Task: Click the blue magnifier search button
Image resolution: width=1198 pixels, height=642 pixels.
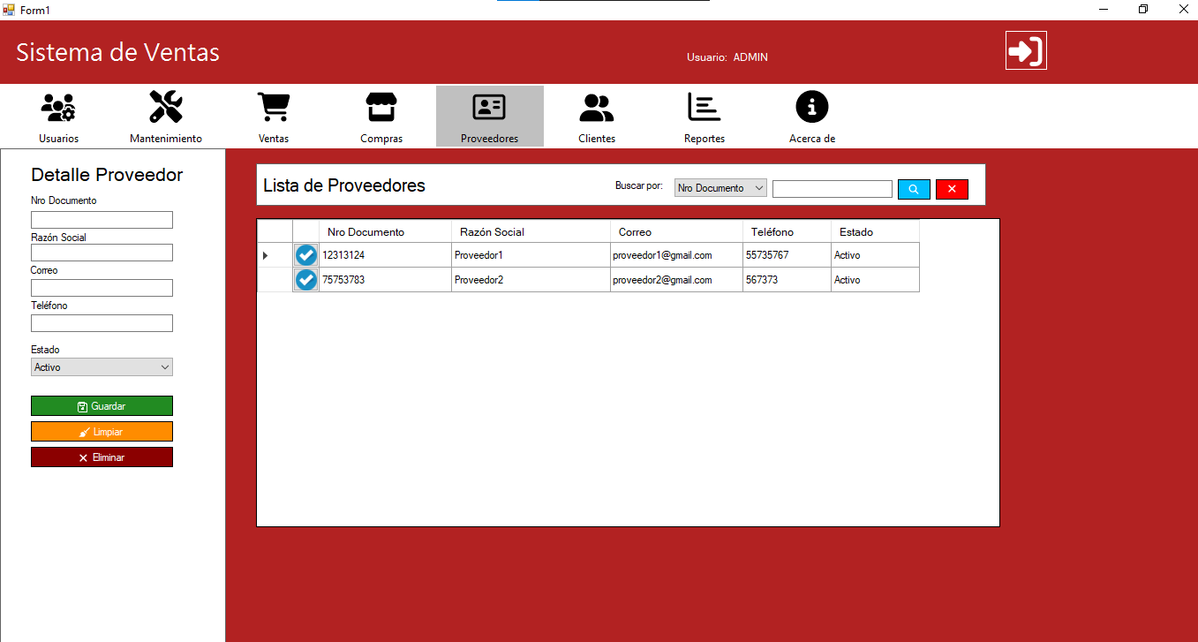Action: pyautogui.click(x=914, y=189)
